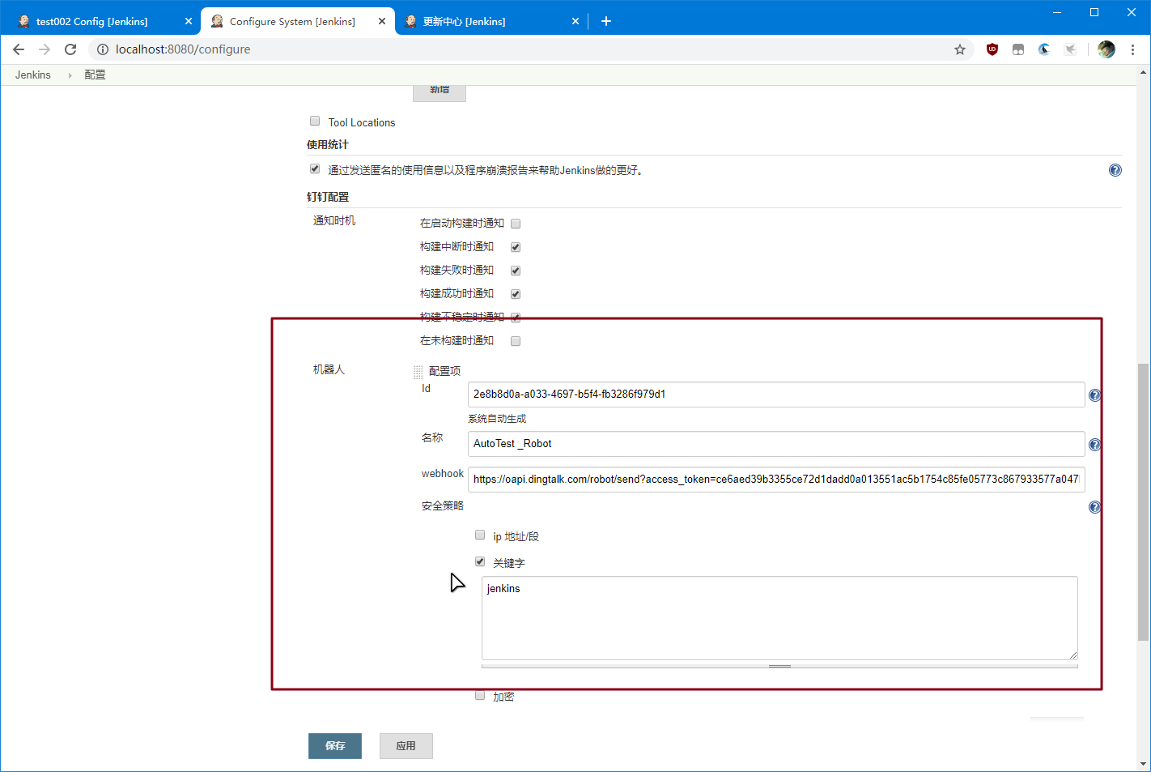Viewport: 1151px width, 772px height.
Task: Click the page vertical scrollbar thumb
Action: 1143,501
